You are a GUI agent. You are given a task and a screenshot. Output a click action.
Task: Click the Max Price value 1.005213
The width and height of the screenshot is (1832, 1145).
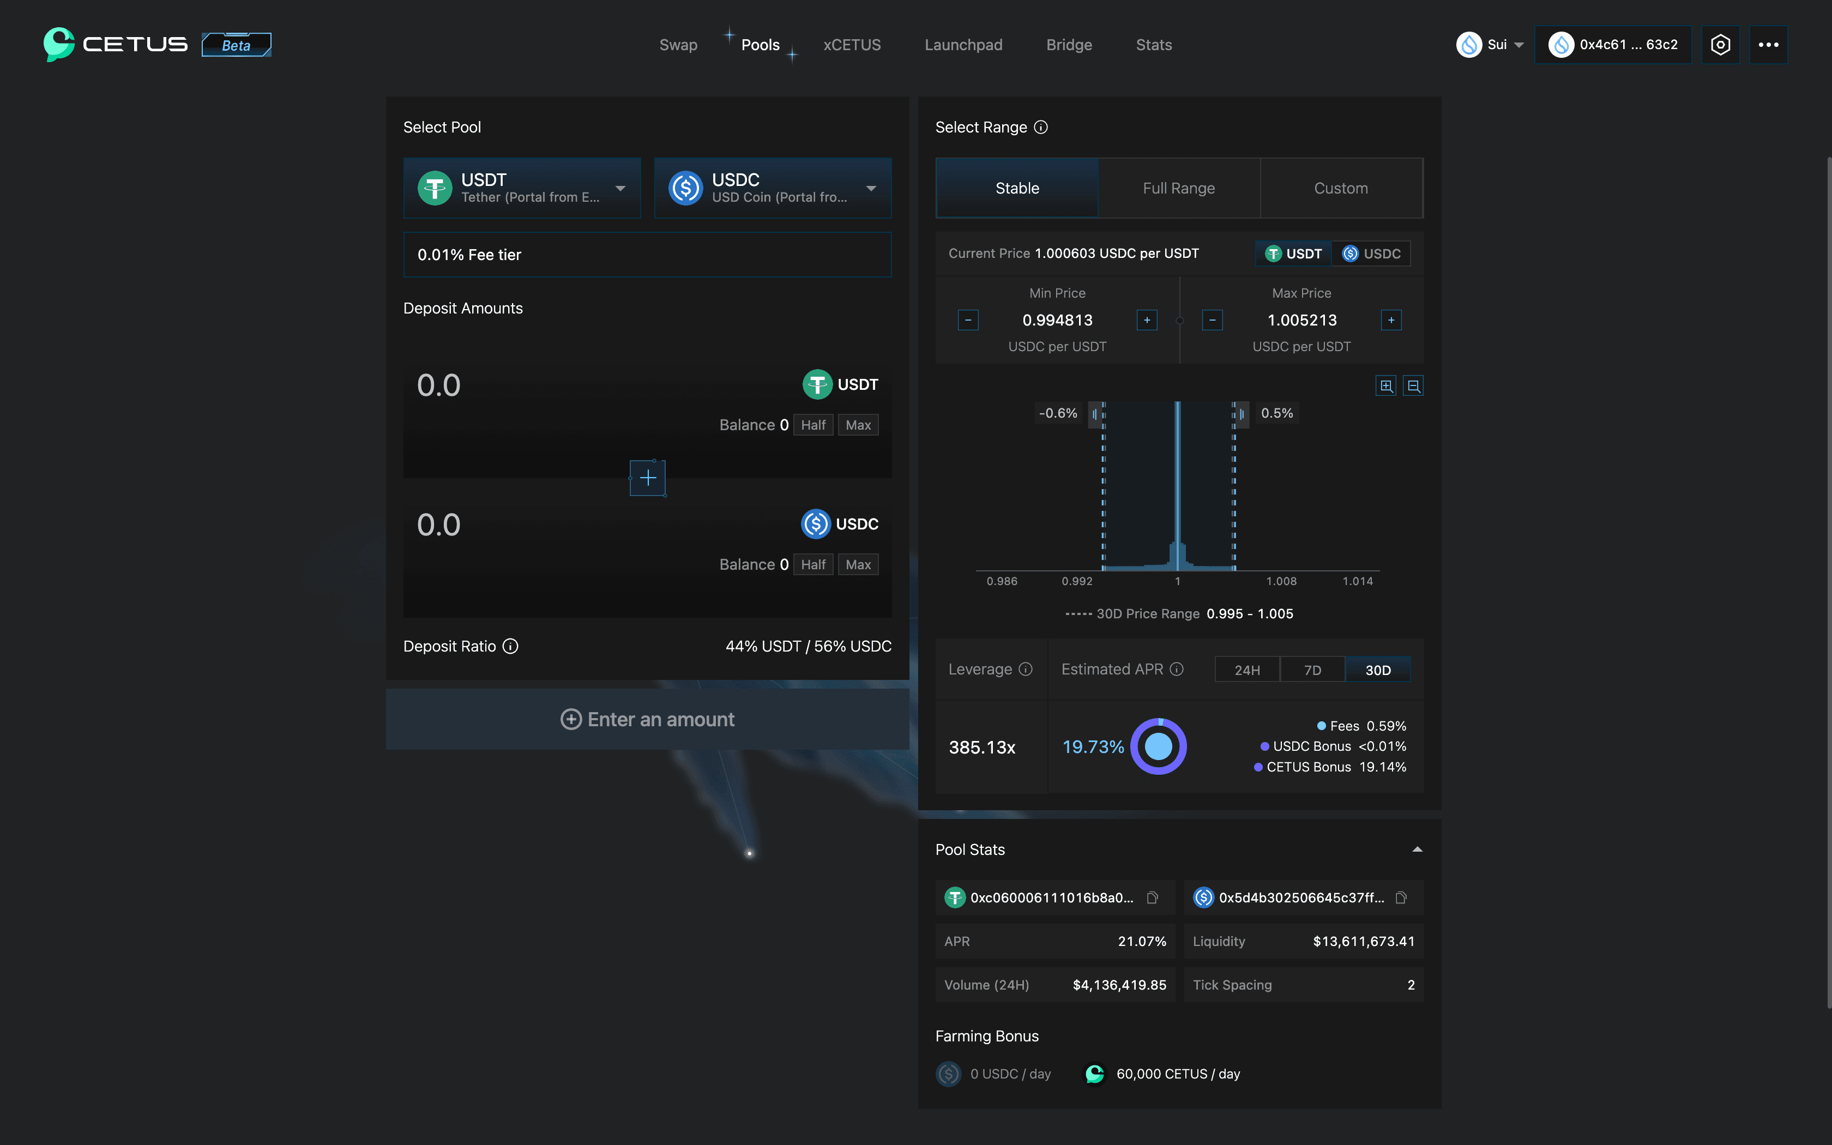1302,321
